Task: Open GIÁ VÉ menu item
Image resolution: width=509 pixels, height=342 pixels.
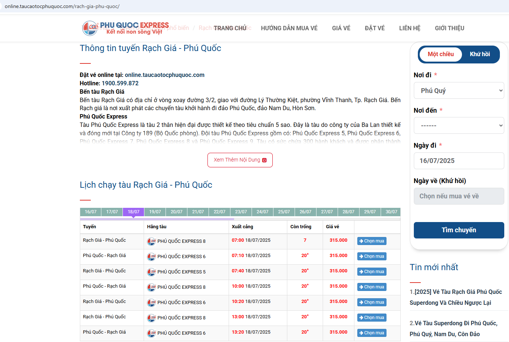Action: pos(341,28)
